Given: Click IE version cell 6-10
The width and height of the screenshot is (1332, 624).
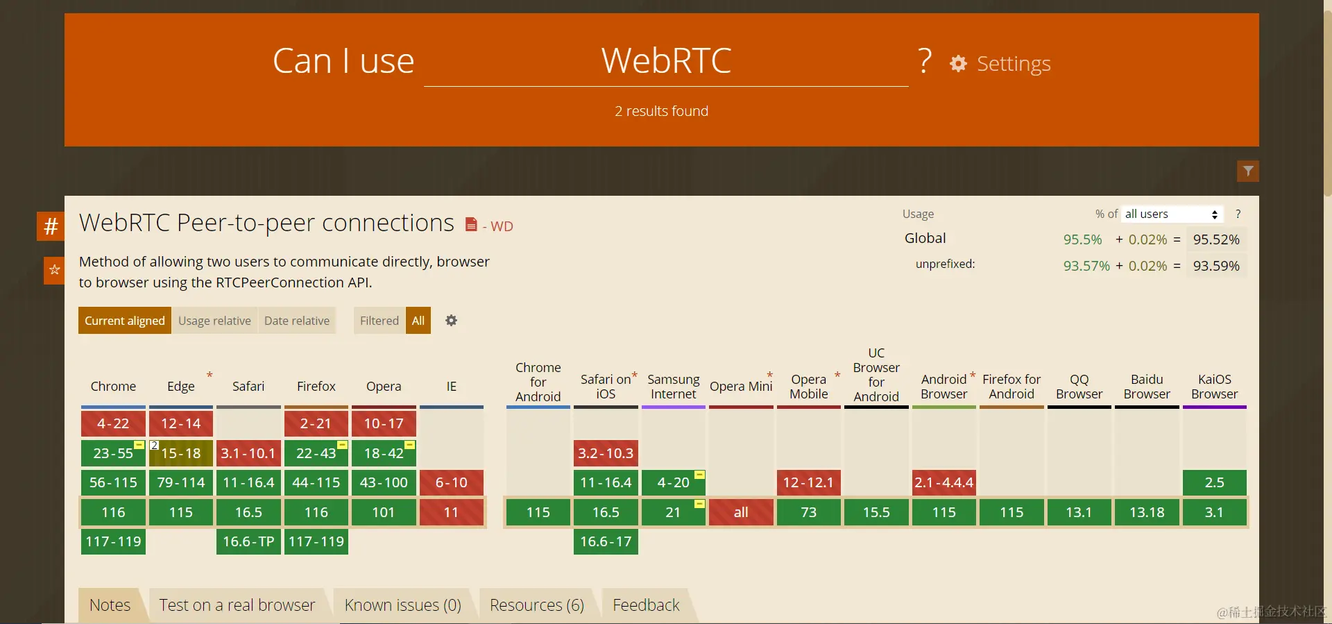Looking at the screenshot, I should [452, 482].
